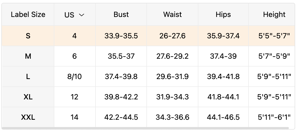Viewport: 297px width, 132px height.
Task: Click the Hips column header
Action: tap(223, 15)
